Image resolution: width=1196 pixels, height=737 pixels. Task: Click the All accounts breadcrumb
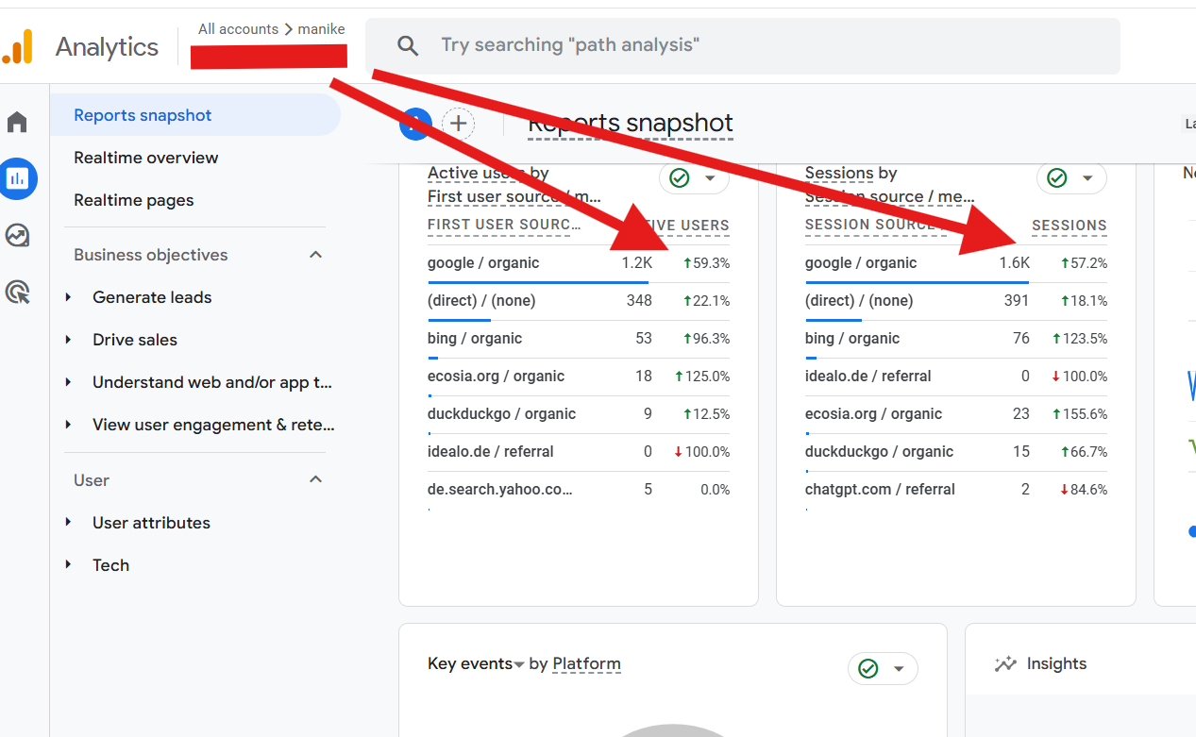[238, 29]
